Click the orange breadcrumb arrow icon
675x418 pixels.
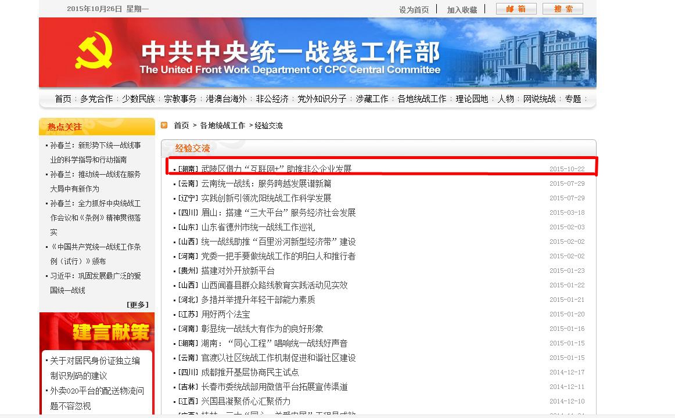164,125
